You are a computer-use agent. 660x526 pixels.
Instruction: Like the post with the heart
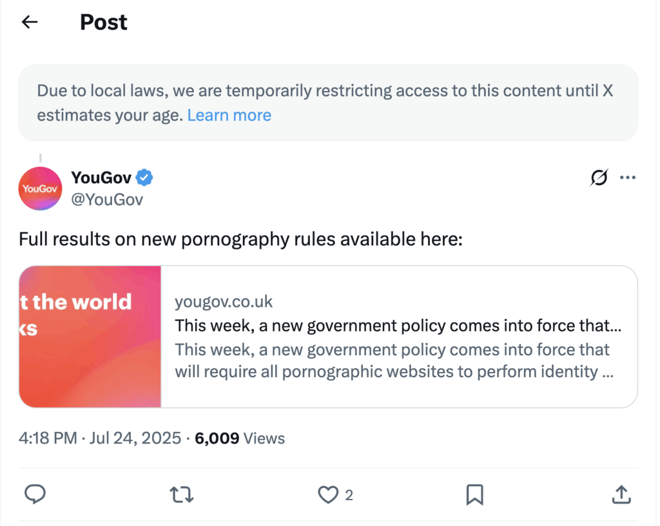pos(329,494)
